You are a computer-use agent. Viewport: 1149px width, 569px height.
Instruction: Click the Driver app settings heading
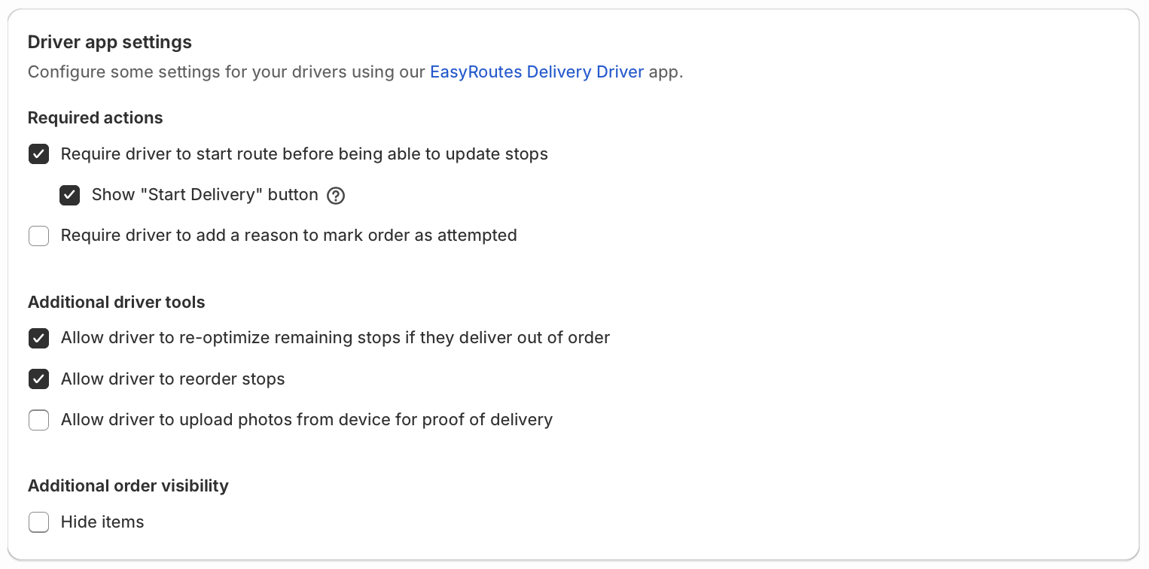click(110, 42)
